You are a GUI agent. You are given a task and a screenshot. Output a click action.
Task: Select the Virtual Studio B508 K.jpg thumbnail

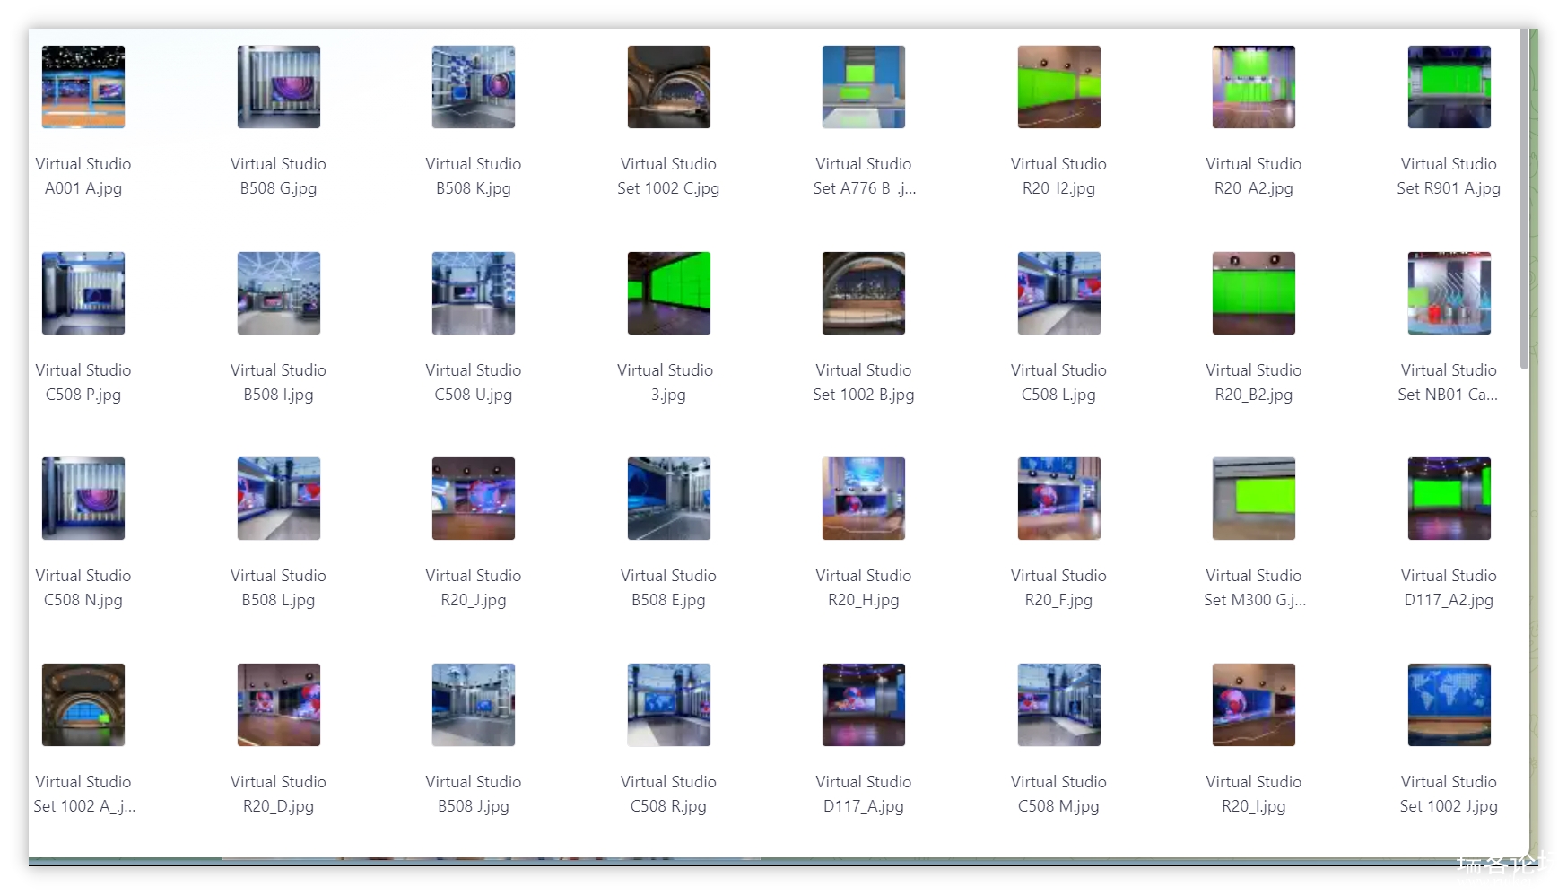(x=474, y=87)
